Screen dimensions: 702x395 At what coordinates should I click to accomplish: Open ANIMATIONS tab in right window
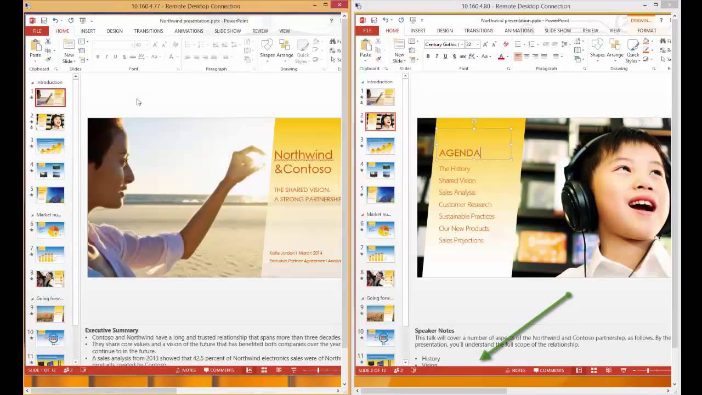519,31
